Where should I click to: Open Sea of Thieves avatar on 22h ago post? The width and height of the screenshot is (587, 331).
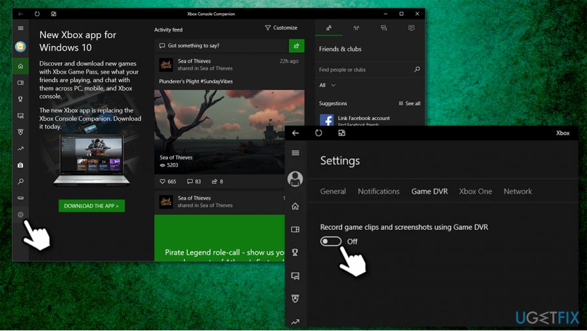coord(166,65)
